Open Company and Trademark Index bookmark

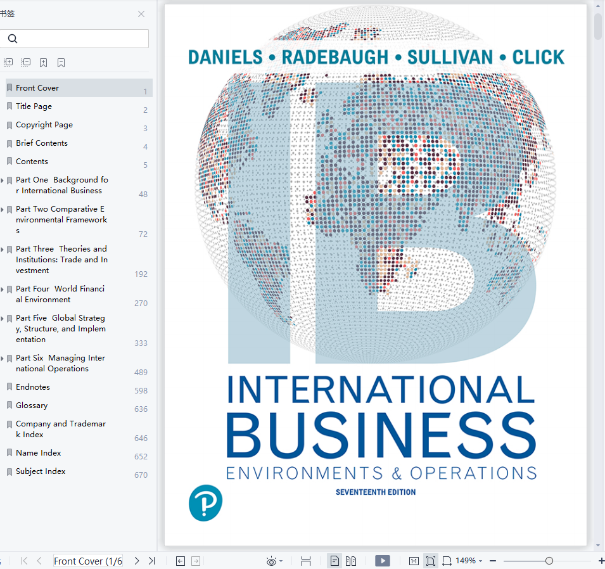click(61, 429)
